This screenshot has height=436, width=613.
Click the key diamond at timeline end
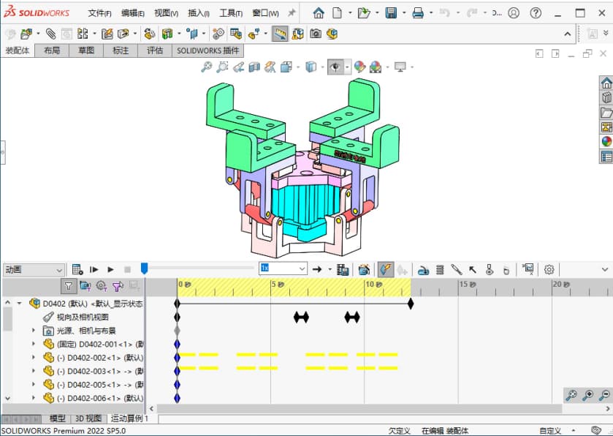(x=411, y=304)
